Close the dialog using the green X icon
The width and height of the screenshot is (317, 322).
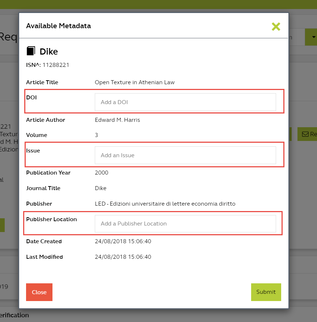click(x=276, y=26)
